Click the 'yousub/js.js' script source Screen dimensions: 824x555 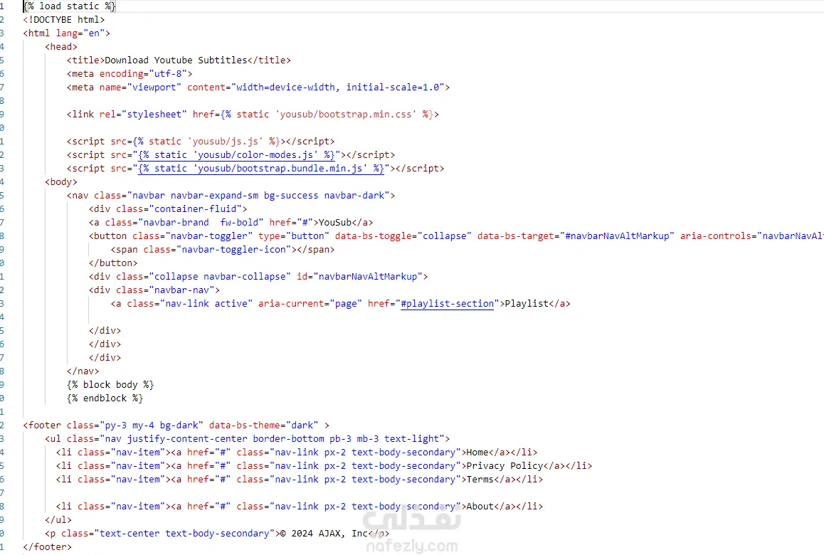pyautogui.click(x=226, y=142)
